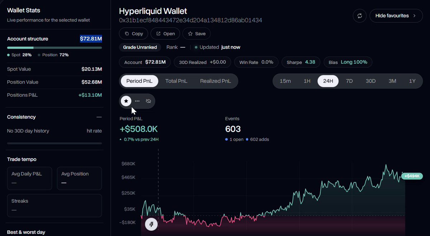
Task: Click the highlighted $72.81M account structure value
Action: [91, 39]
